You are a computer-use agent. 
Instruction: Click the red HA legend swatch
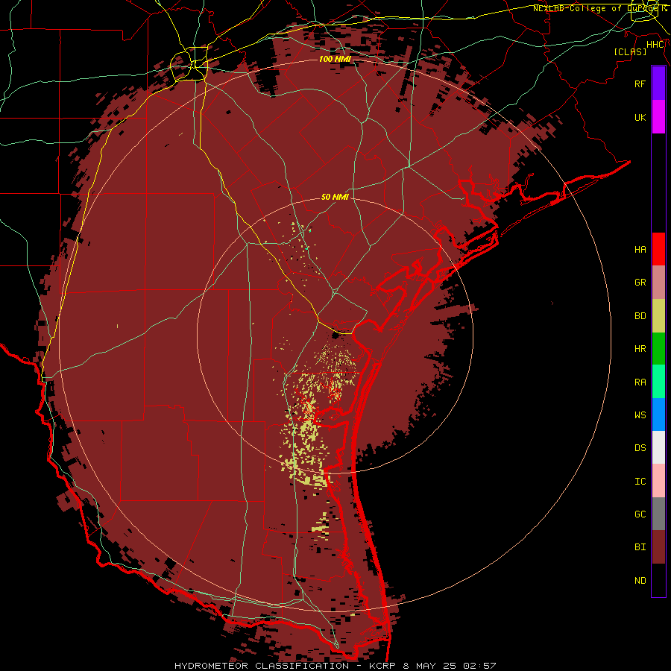tap(658, 249)
